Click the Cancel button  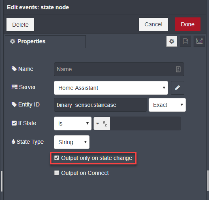coord(154,24)
